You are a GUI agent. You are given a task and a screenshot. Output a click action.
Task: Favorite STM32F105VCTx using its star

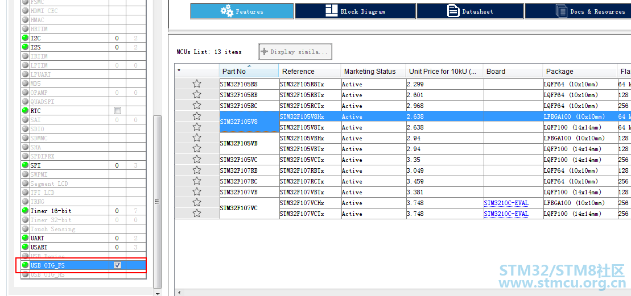coord(197,160)
